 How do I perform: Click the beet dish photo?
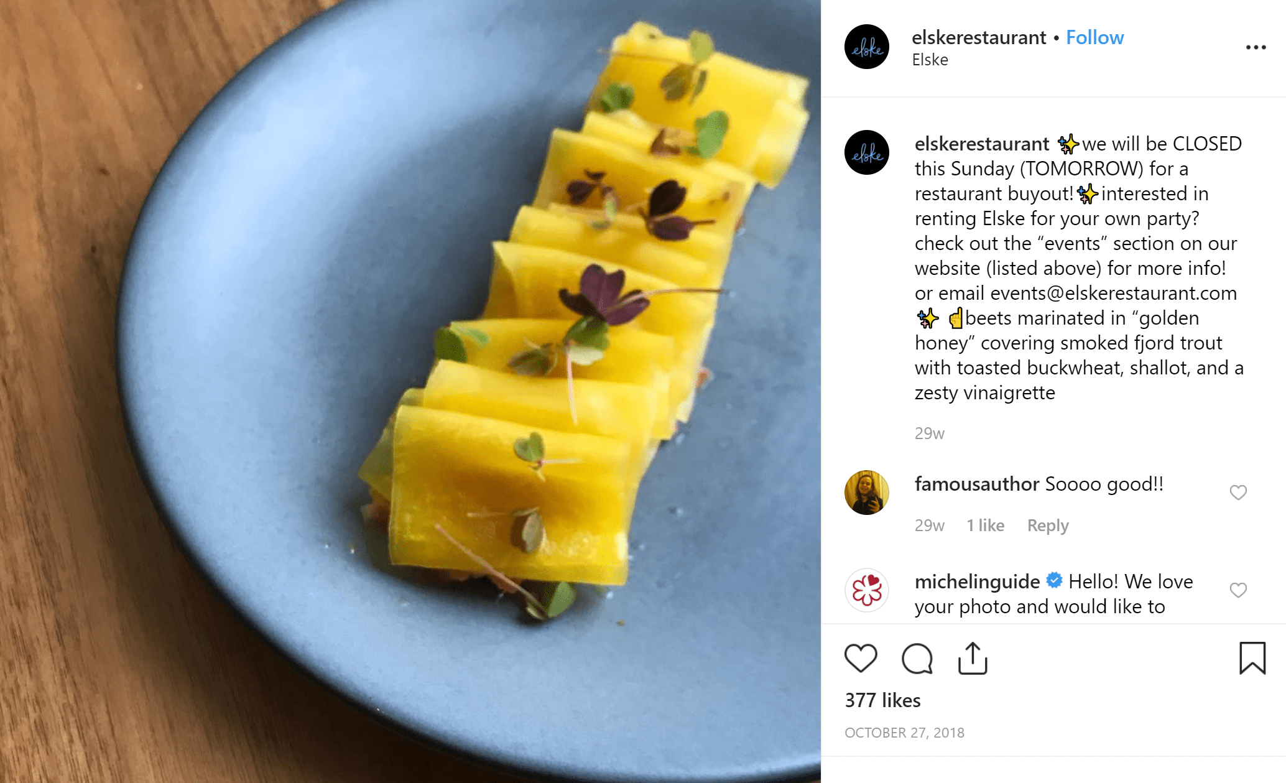pos(410,392)
